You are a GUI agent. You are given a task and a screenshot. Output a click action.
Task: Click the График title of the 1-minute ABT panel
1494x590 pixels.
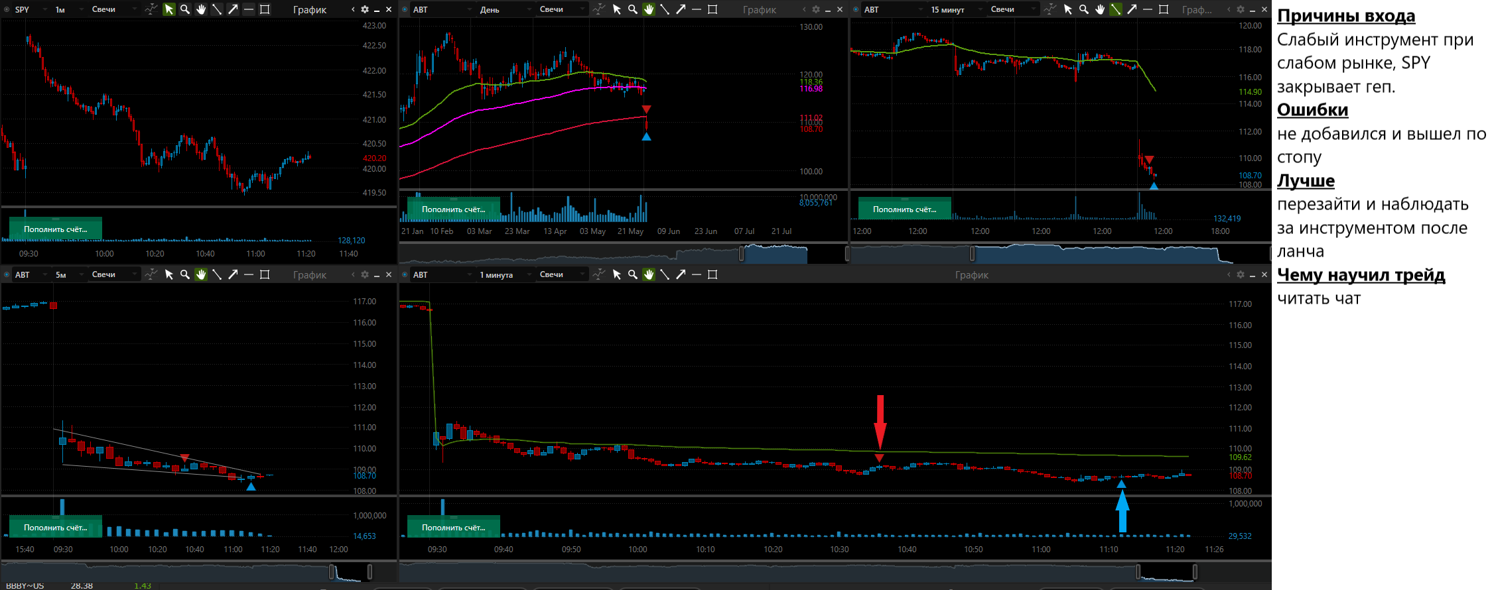971,275
